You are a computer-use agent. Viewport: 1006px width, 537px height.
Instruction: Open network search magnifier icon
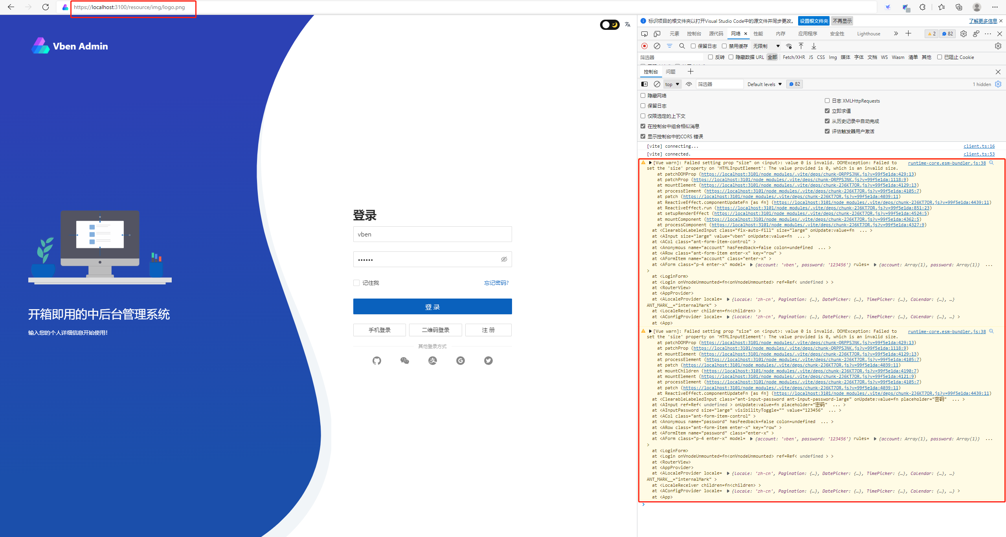click(x=682, y=46)
